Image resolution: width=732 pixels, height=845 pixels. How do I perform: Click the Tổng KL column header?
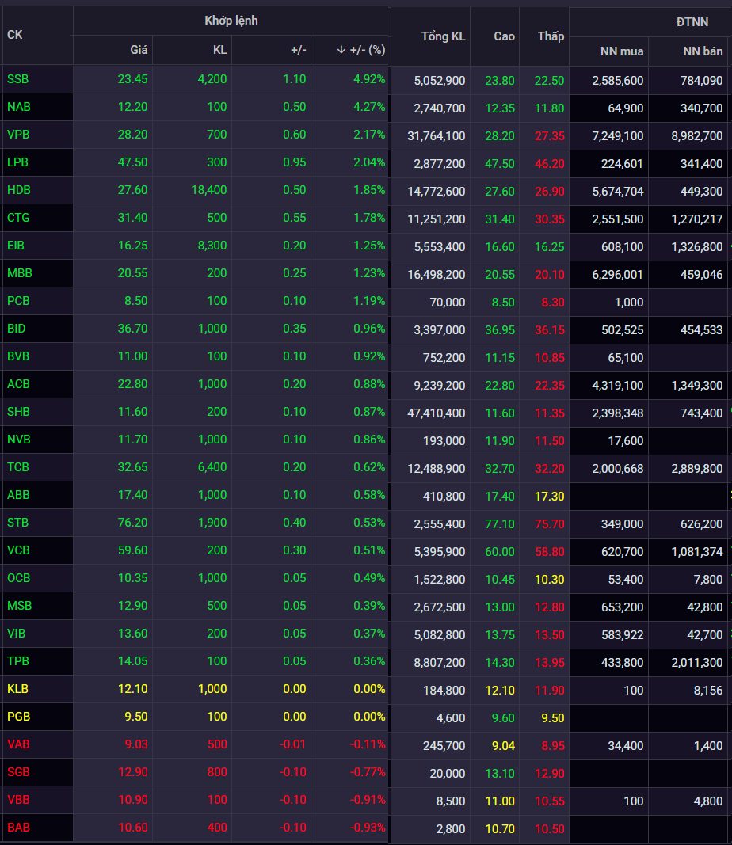(443, 36)
